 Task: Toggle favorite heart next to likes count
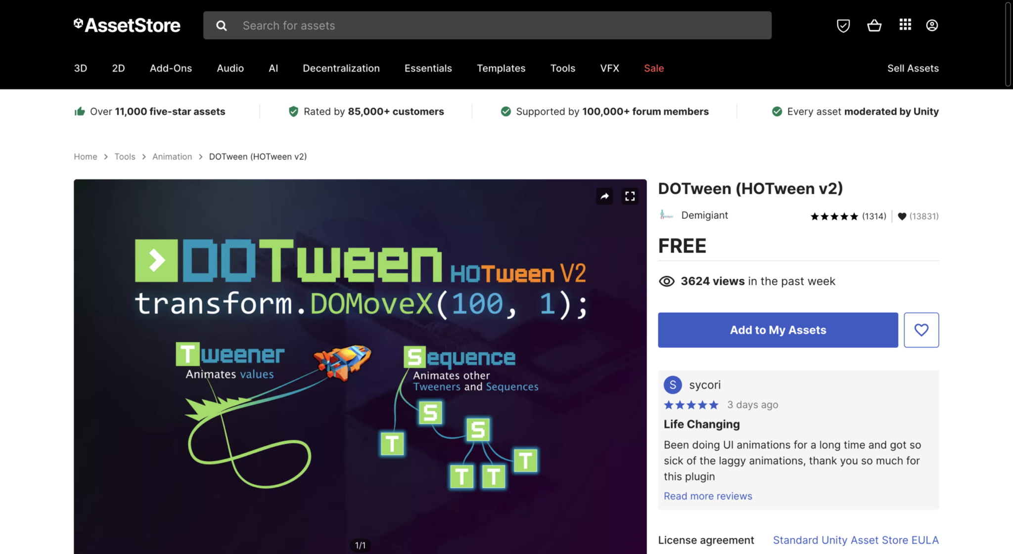point(902,216)
